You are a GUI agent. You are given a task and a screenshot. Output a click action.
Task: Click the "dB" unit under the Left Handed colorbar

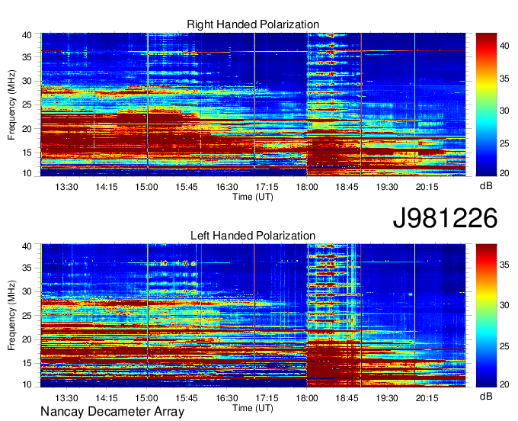click(486, 396)
